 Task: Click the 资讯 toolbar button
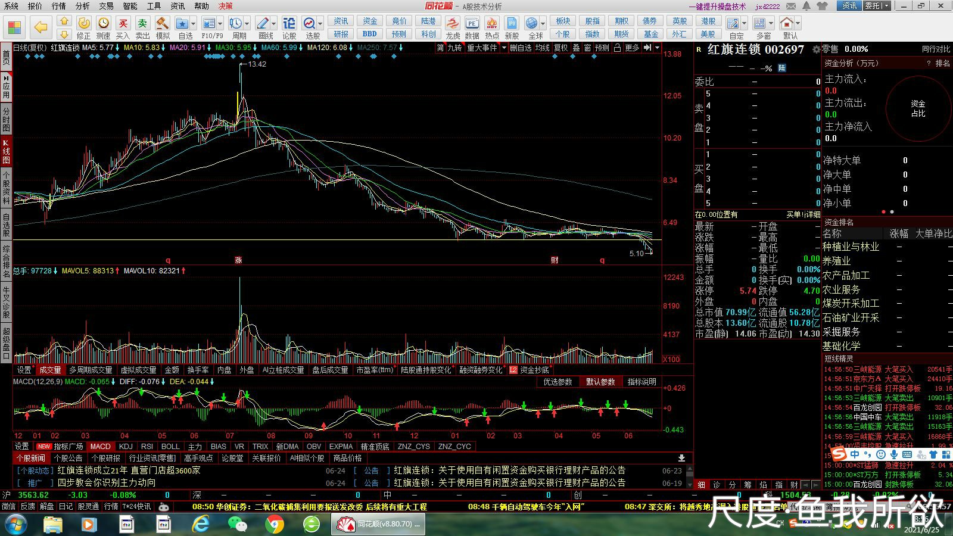click(x=341, y=21)
